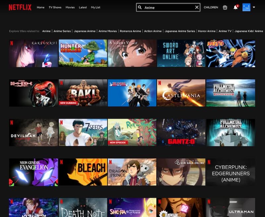Viewport: 265px width, 217px height.
Task: Open the 7 Seeds title card
Action: click(83, 132)
